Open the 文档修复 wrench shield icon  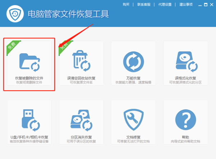pyautogui.click(x=134, y=120)
